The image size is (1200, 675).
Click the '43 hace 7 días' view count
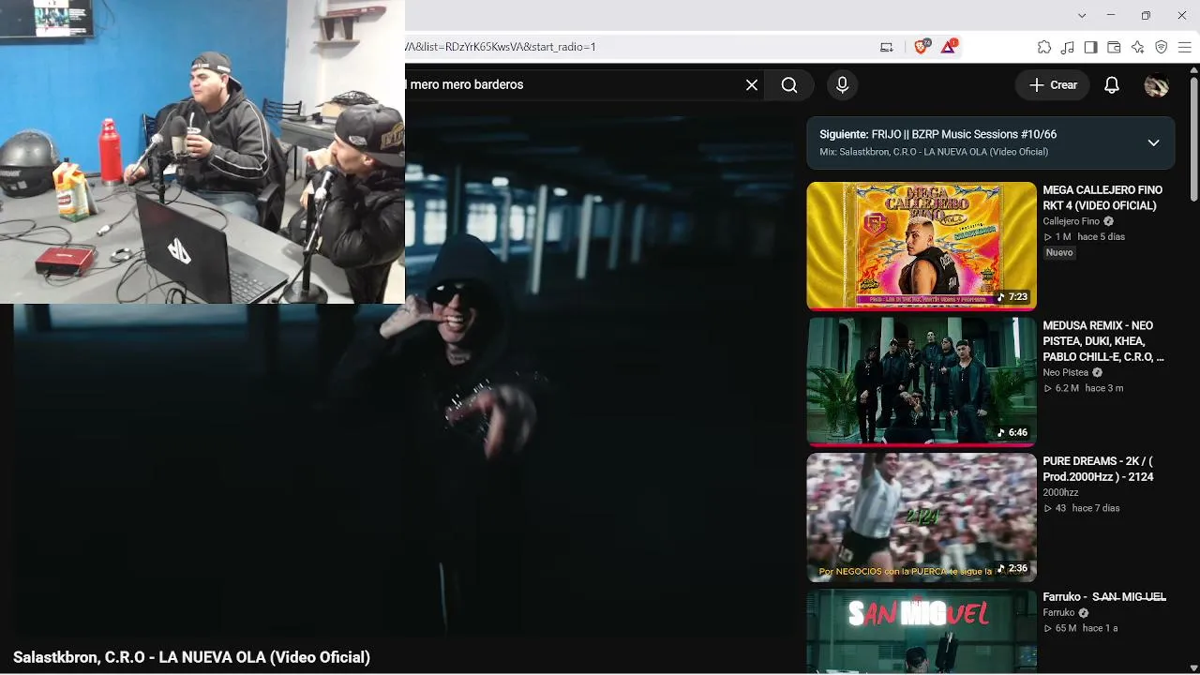tap(1081, 508)
